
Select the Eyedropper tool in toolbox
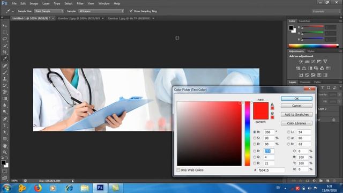(x=5, y=58)
